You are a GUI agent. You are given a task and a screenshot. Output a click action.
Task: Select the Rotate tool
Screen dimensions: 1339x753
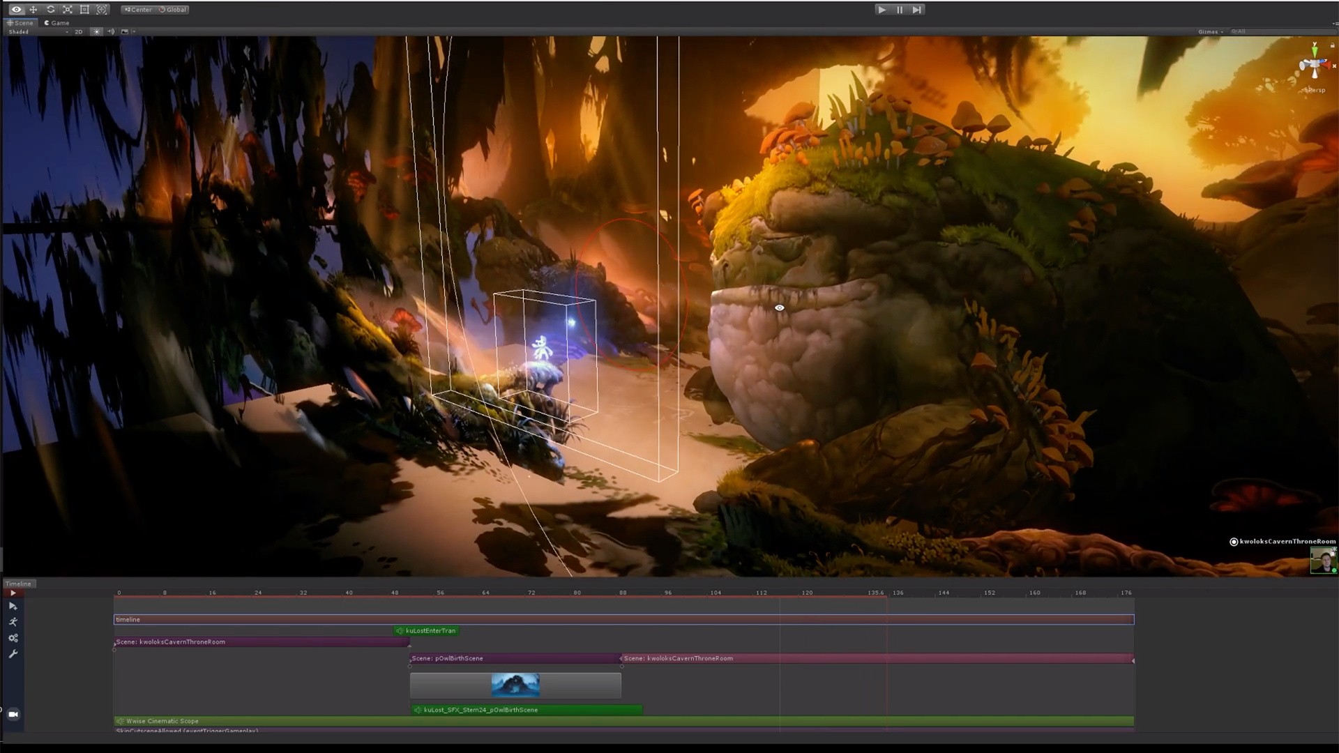(x=50, y=10)
